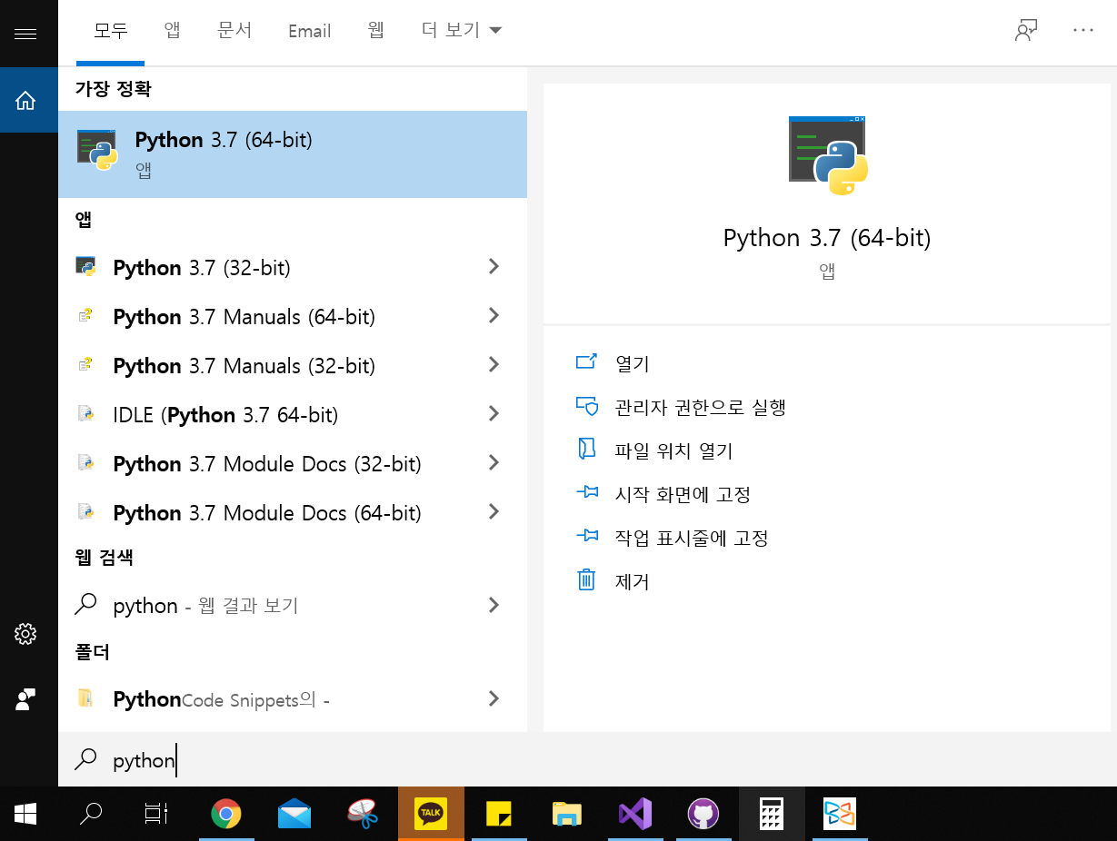Open the Settings gear in sidebar
Viewport: 1117px width, 841px height.
coord(25,634)
